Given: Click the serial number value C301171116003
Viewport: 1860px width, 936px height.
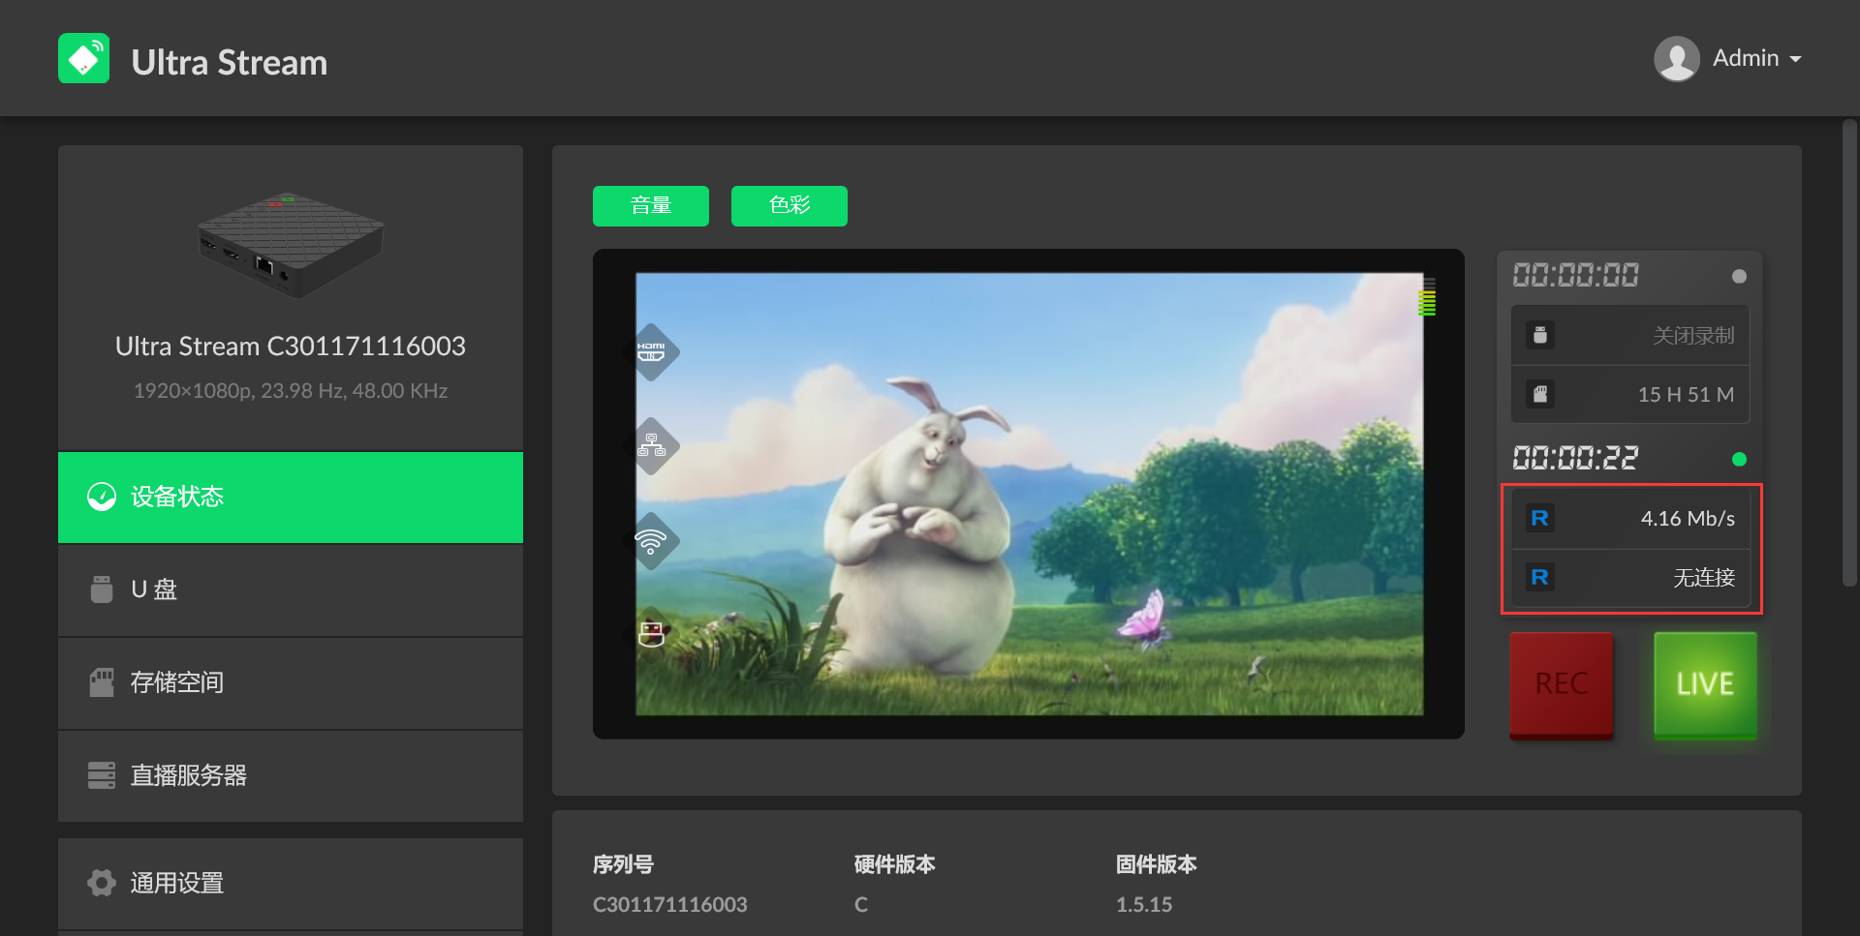Looking at the screenshot, I should (x=670, y=905).
